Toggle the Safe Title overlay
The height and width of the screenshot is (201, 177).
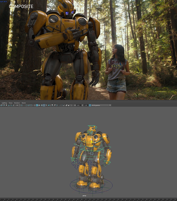point(31,105)
